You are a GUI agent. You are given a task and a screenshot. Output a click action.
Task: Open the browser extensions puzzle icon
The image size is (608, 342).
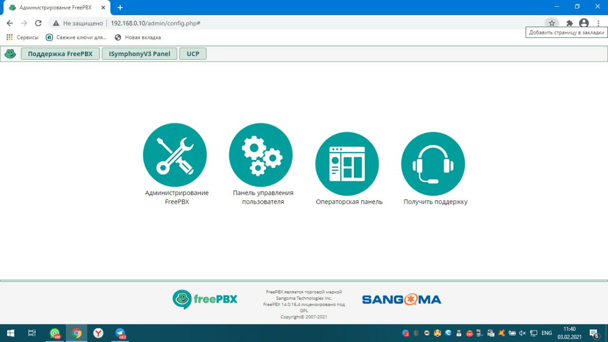tap(570, 23)
